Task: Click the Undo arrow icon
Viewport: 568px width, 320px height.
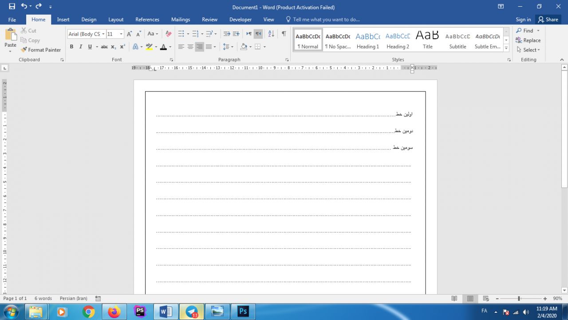Action: (24, 7)
